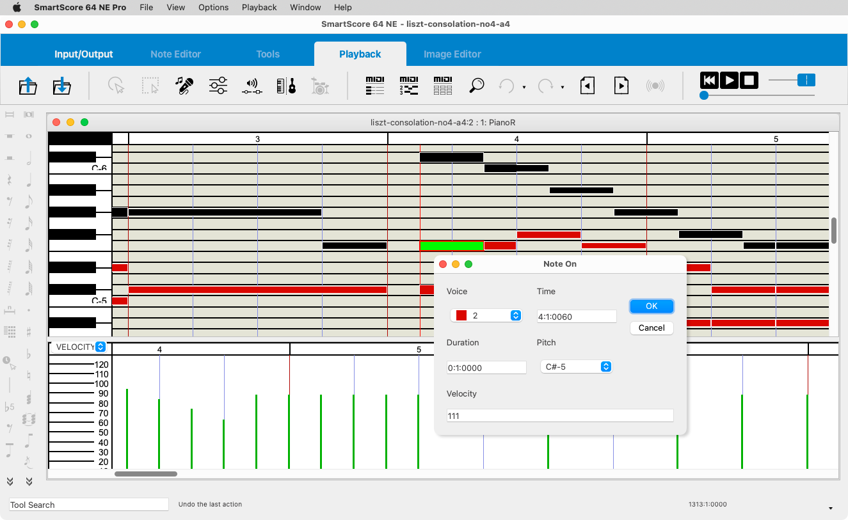Open the Playback menu in menu bar
The image size is (848, 520).
tap(259, 7)
